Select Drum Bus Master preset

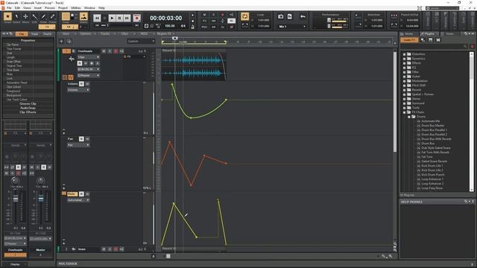point(432,126)
